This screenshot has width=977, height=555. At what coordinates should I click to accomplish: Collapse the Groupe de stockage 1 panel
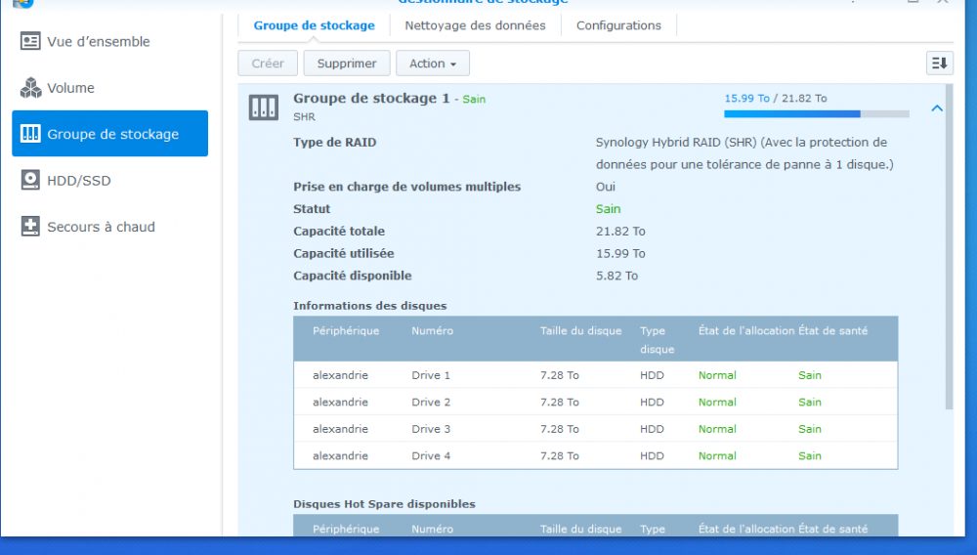pyautogui.click(x=937, y=108)
